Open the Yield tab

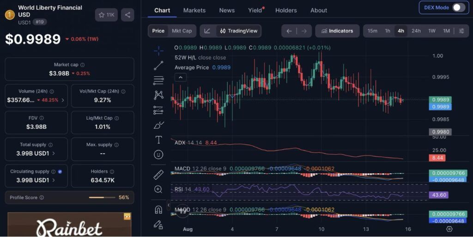256,10
